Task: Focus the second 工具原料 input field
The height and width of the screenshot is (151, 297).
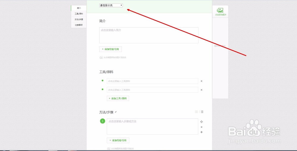Action: click(x=152, y=90)
